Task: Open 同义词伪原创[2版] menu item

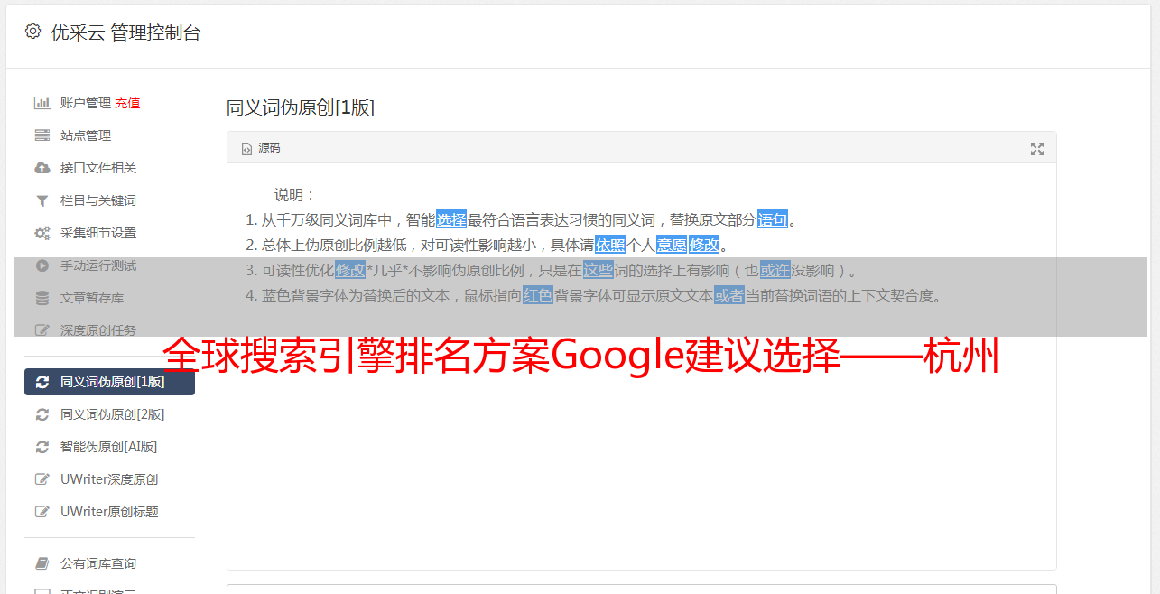Action: (109, 414)
